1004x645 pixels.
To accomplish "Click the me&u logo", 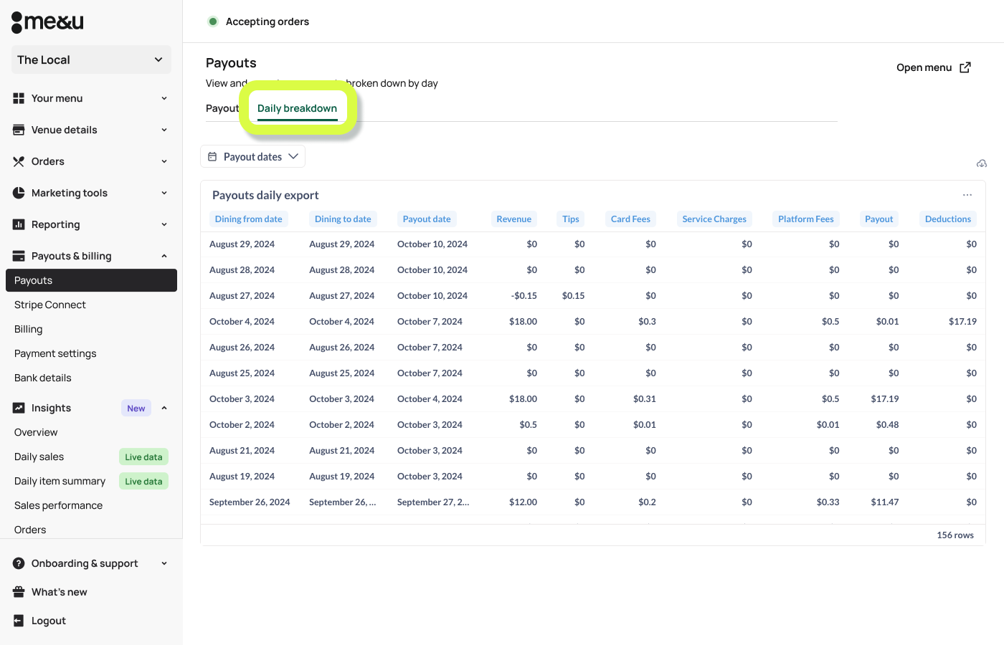I will tap(47, 22).
